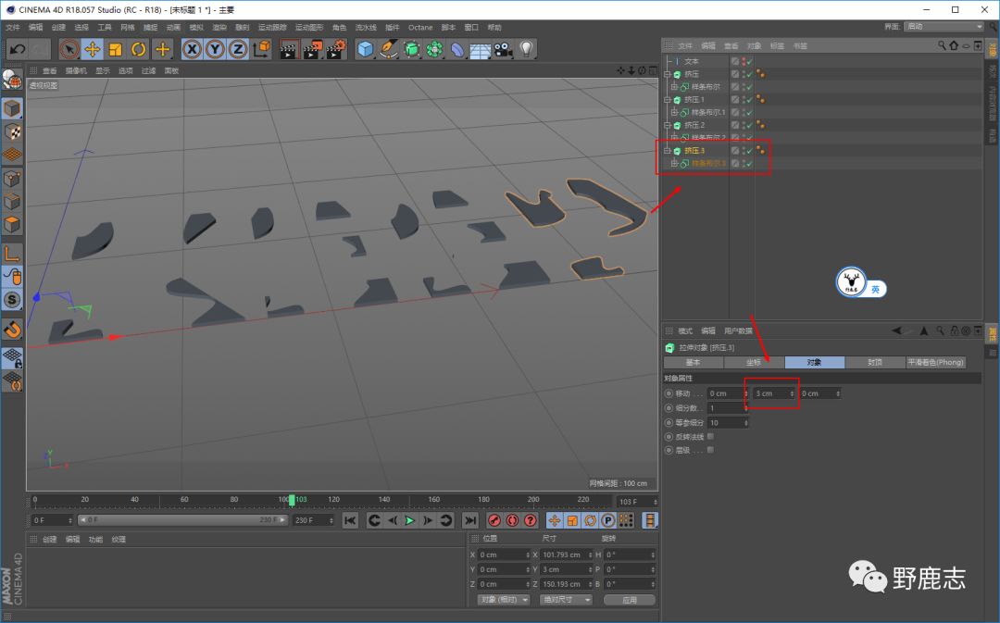Collapse the 挤压.3 object tree
The image size is (1000, 623).
click(667, 151)
